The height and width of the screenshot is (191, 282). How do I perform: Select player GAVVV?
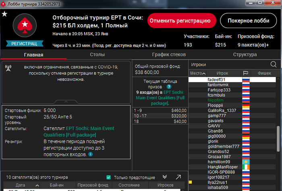coord(232,126)
